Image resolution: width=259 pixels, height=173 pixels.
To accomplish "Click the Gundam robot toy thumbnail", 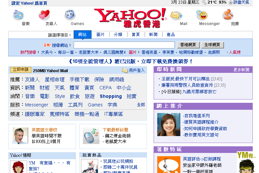I will pos(89,166).
